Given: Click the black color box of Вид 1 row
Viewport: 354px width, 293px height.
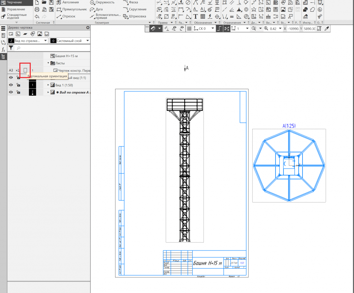Looking at the screenshot, I should pos(32,85).
